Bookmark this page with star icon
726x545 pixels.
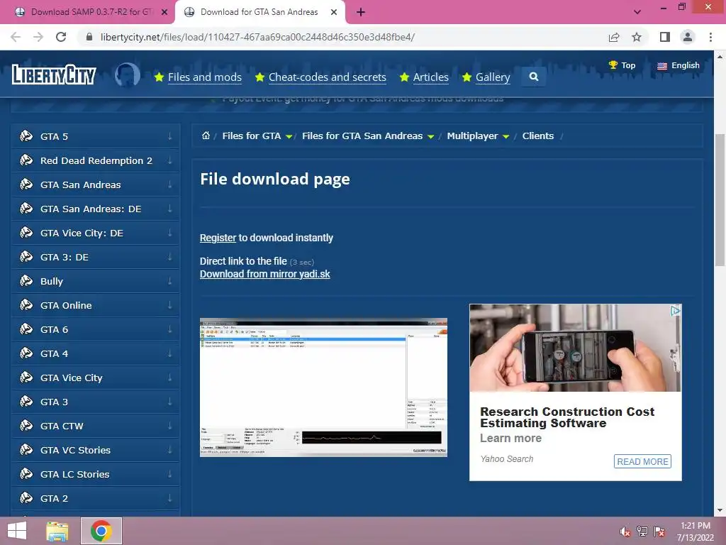637,37
